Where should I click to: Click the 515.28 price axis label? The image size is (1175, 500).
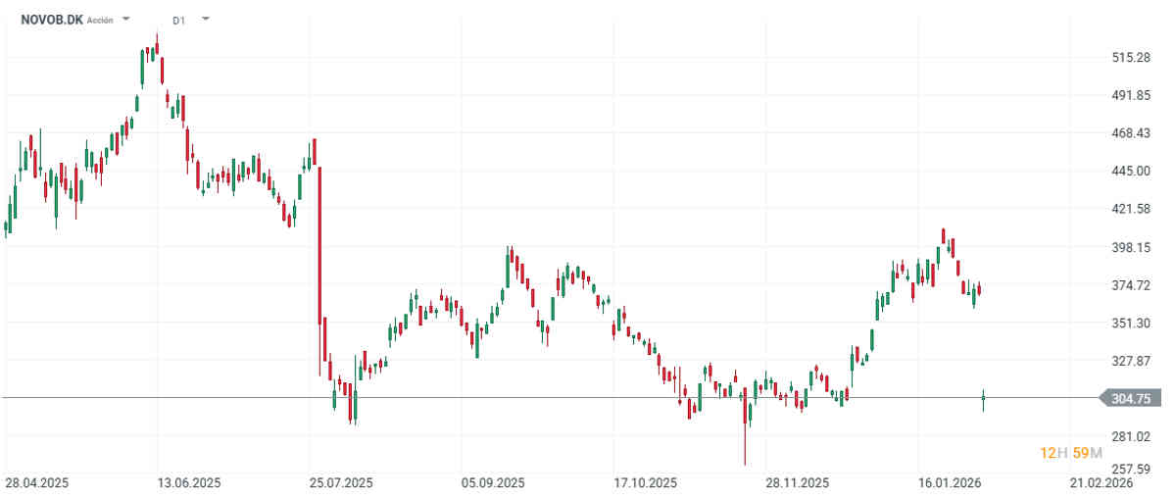pos(1130,58)
